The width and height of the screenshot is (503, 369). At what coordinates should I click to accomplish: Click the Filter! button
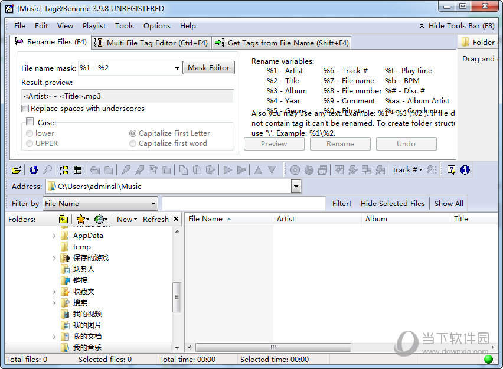click(341, 204)
